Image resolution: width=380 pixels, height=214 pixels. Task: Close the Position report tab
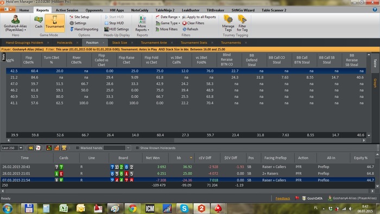pos(103,43)
